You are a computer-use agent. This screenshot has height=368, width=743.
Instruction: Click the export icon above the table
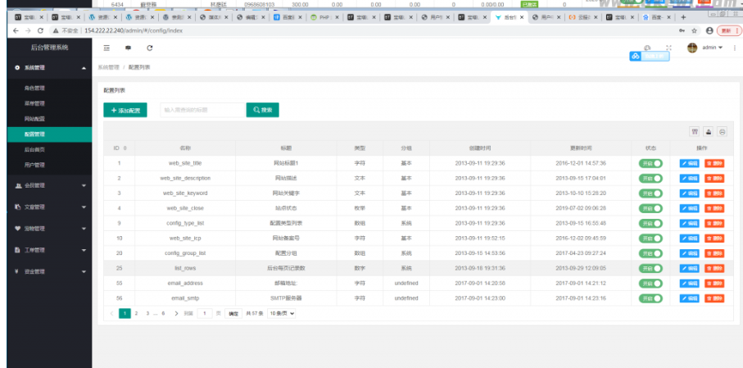coord(709,131)
